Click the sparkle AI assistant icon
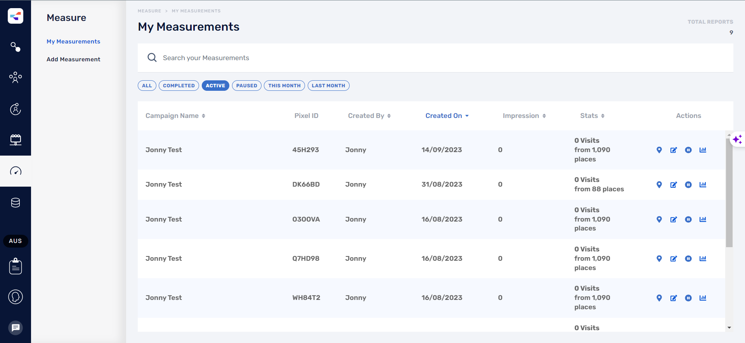 point(737,139)
